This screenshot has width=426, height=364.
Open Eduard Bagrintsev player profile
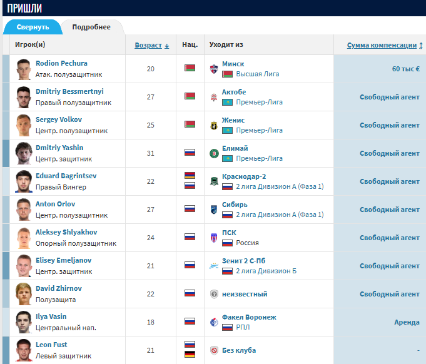66,176
